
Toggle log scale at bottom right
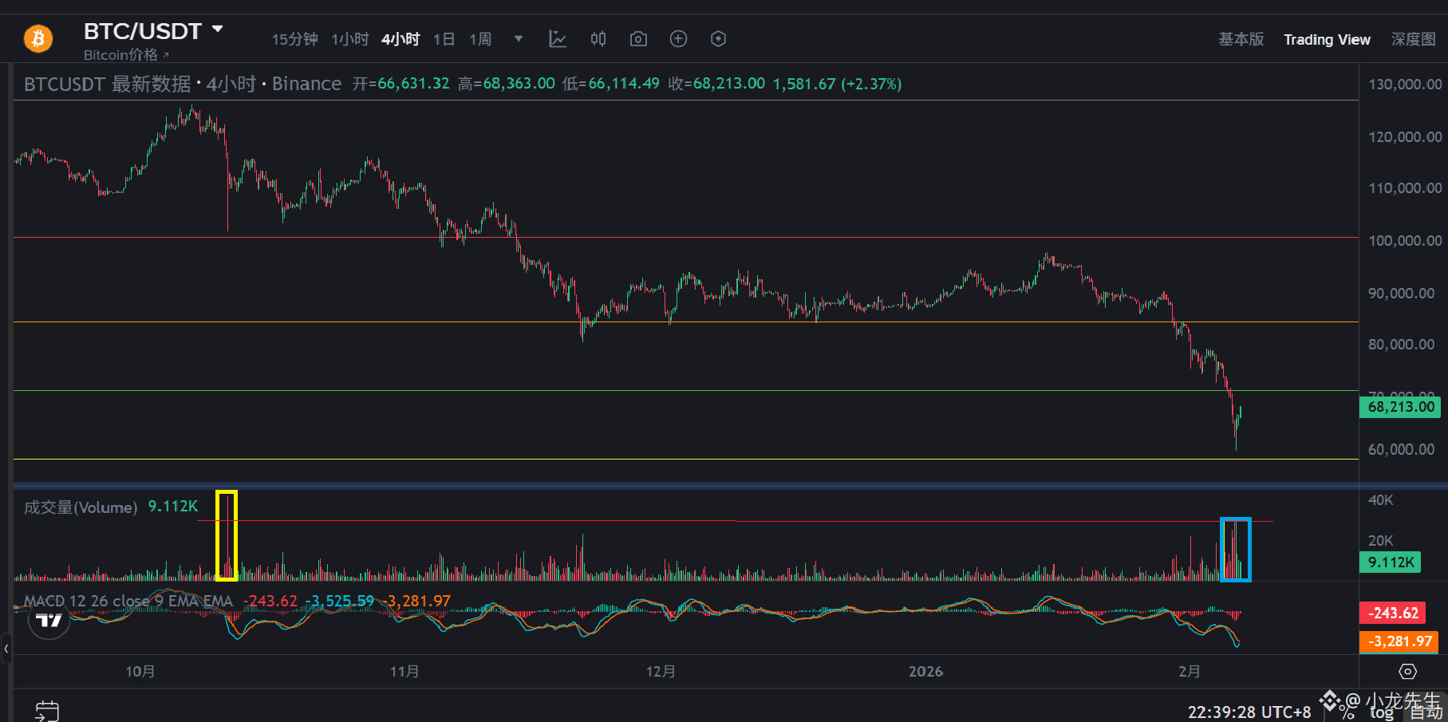[x=1381, y=712]
